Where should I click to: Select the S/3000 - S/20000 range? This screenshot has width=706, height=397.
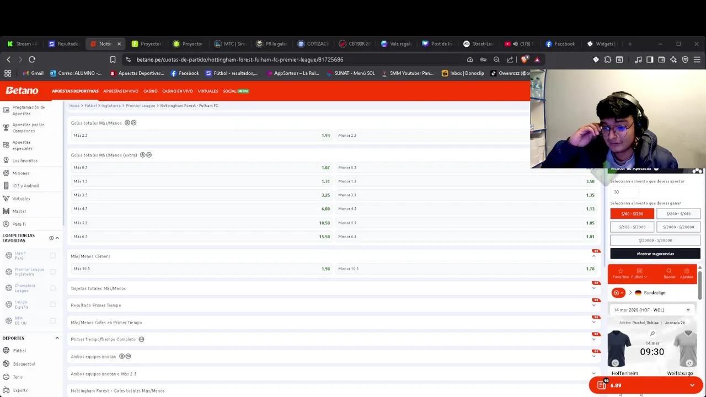coord(678,227)
